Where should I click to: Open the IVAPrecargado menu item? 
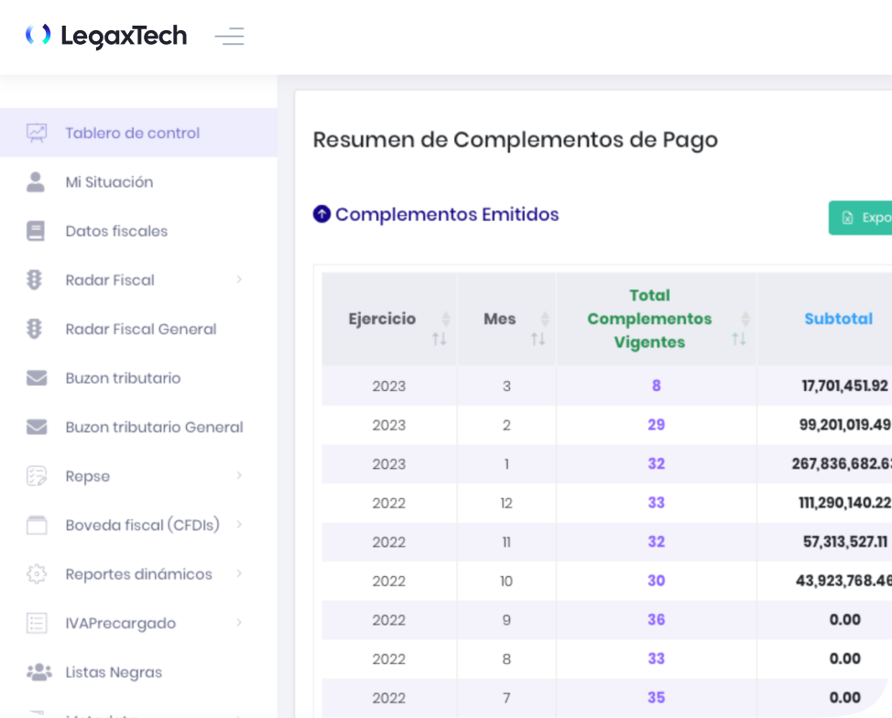coord(120,623)
